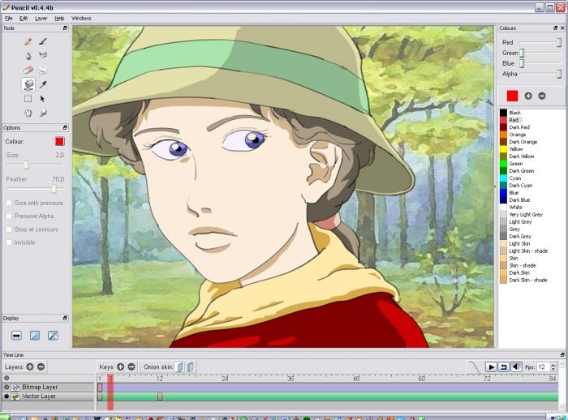Click the horizontal mirror display icon

pyautogui.click(x=16, y=336)
